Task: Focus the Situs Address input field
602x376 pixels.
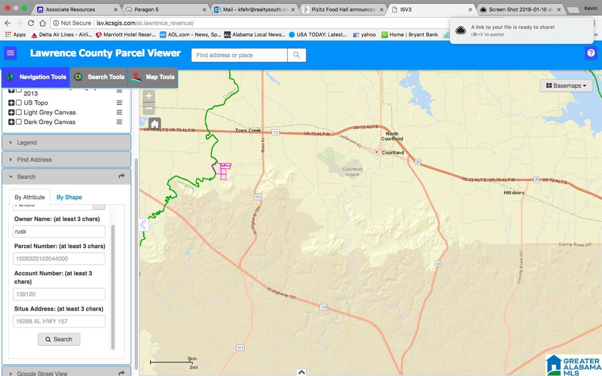Action: click(x=59, y=321)
